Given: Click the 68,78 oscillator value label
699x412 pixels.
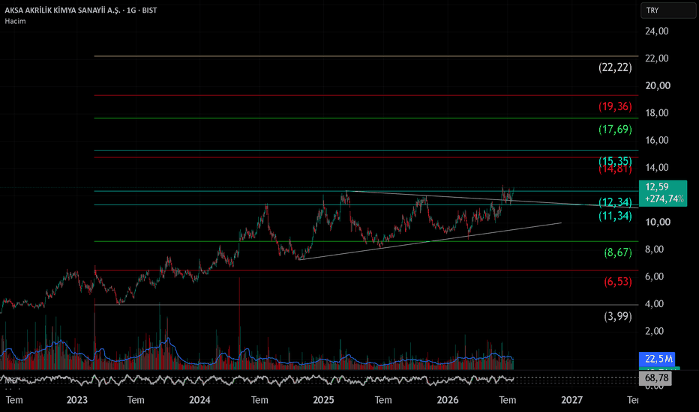Looking at the screenshot, I should (655, 378).
